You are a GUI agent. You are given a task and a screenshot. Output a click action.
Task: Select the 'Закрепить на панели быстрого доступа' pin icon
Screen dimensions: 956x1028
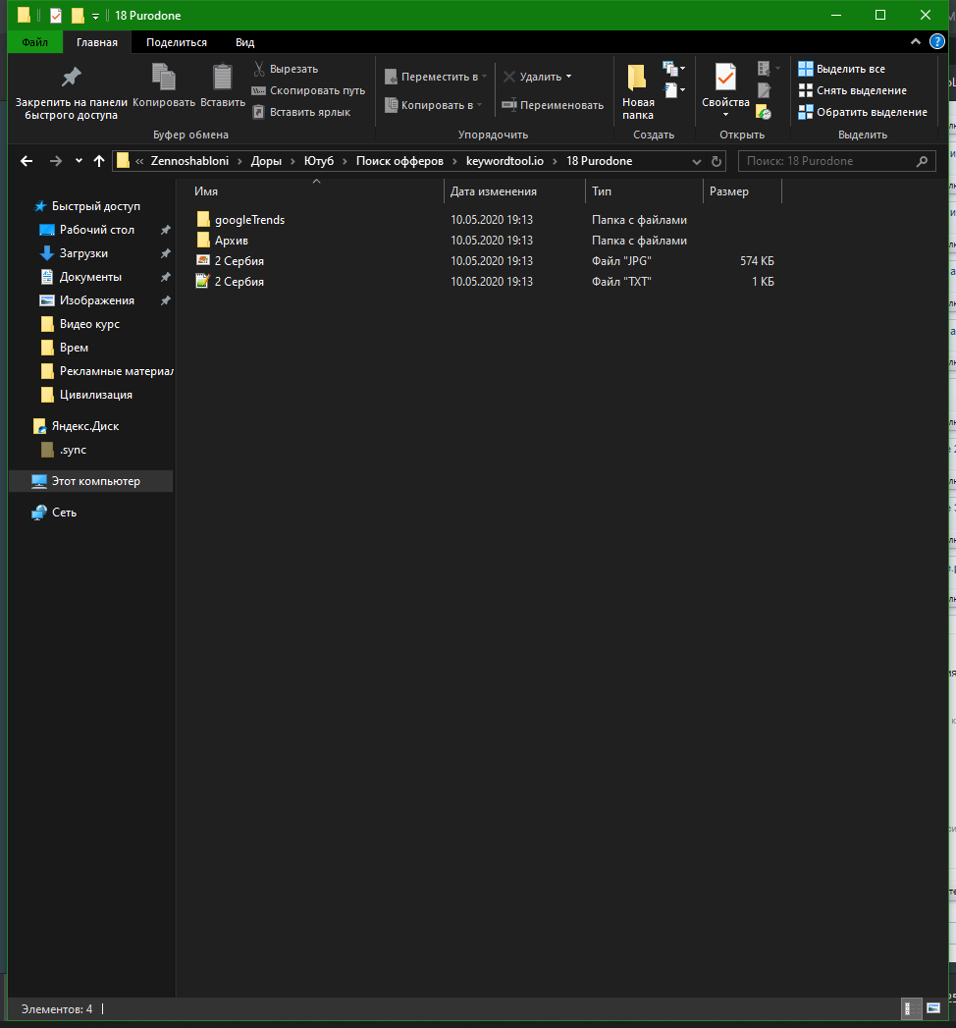tap(70, 78)
